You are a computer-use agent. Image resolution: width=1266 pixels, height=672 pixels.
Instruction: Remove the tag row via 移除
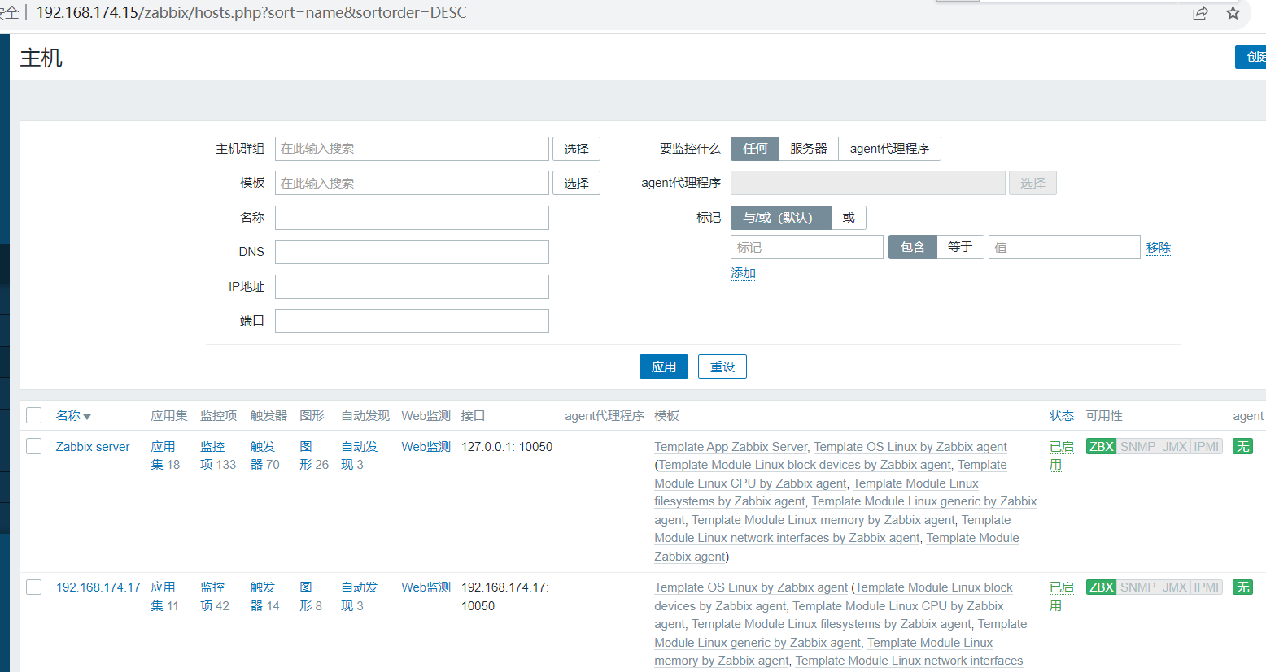click(x=1159, y=248)
